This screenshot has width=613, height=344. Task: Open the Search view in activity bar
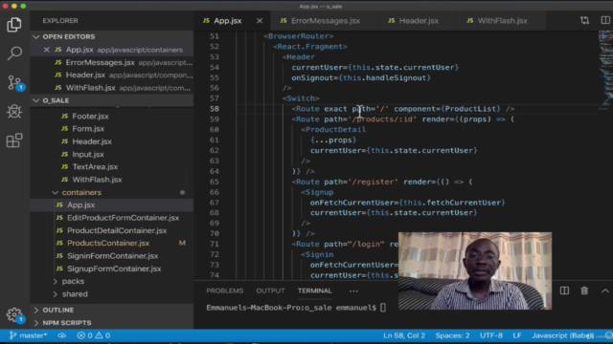tap(14, 54)
